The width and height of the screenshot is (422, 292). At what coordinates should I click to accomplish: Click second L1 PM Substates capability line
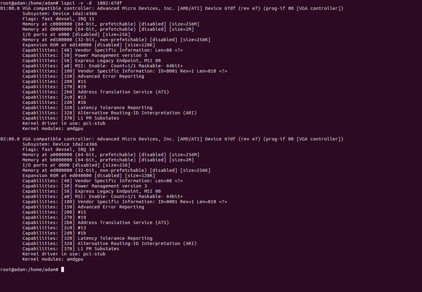[x=71, y=249]
